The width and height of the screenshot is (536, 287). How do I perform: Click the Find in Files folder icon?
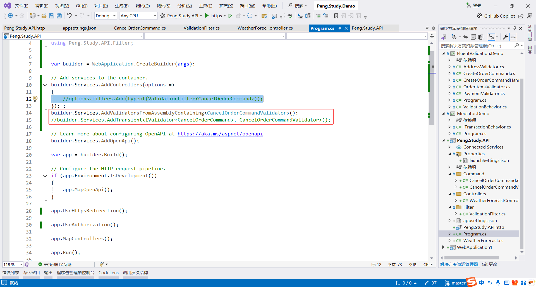pyautogui.click(x=264, y=16)
